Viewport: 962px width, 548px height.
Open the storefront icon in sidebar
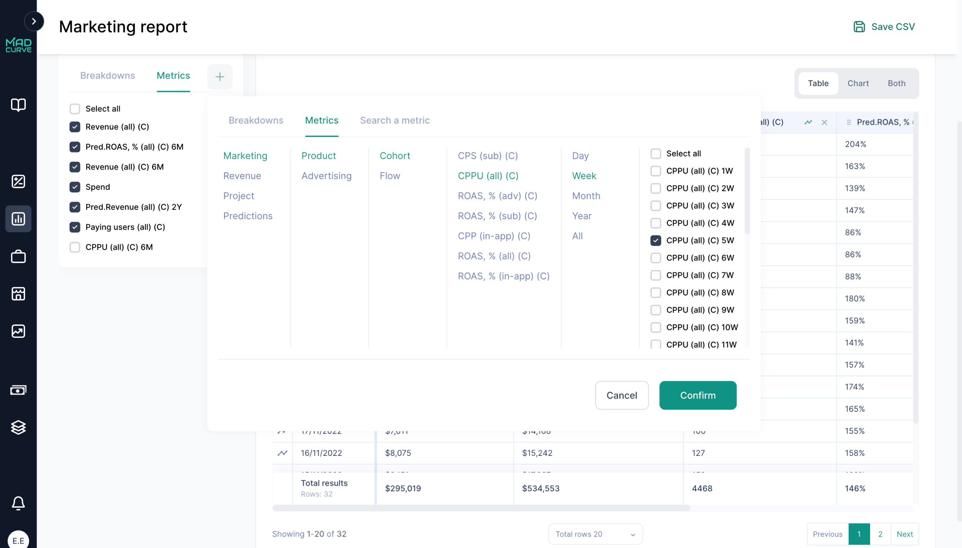[18, 294]
